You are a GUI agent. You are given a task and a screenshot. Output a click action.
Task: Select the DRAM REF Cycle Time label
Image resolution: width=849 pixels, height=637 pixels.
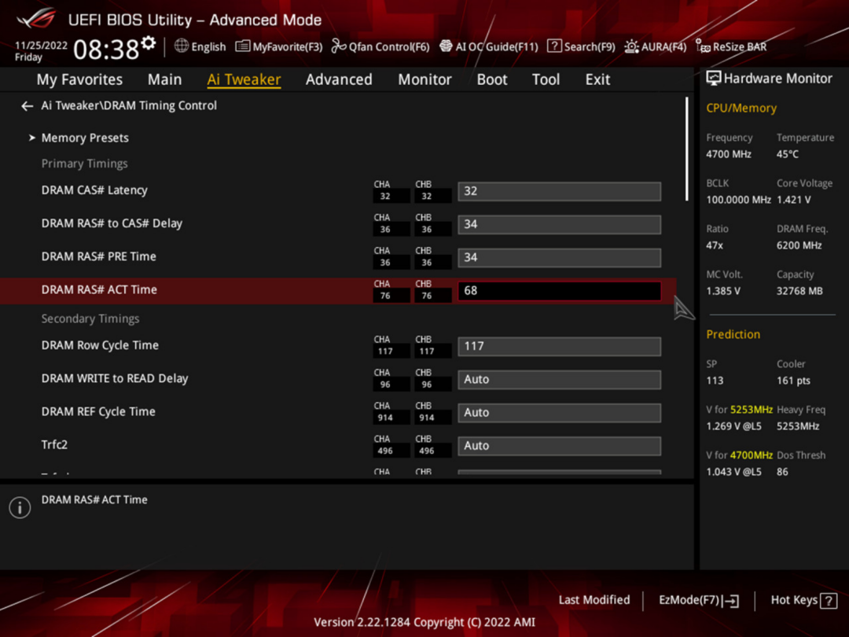[98, 411]
